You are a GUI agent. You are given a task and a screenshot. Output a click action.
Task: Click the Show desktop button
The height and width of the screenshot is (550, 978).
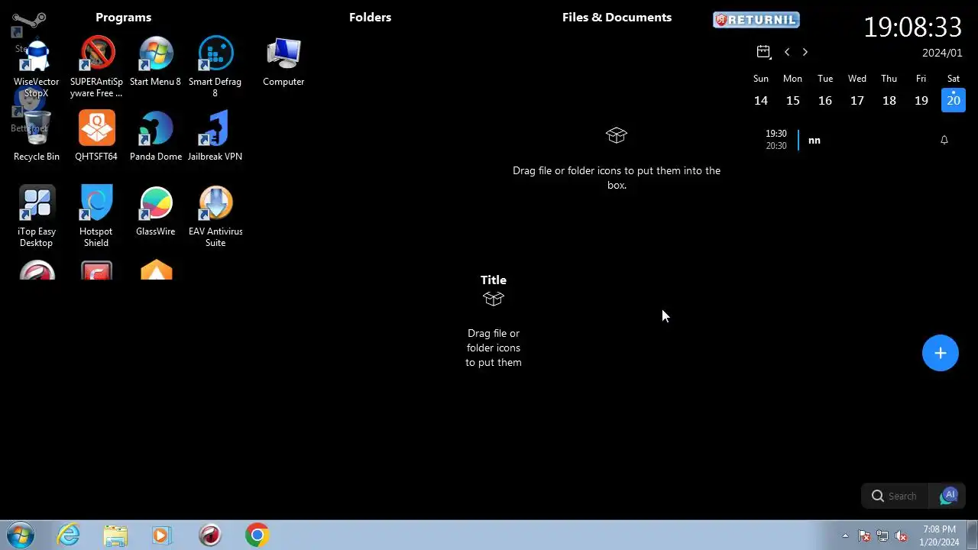972,535
